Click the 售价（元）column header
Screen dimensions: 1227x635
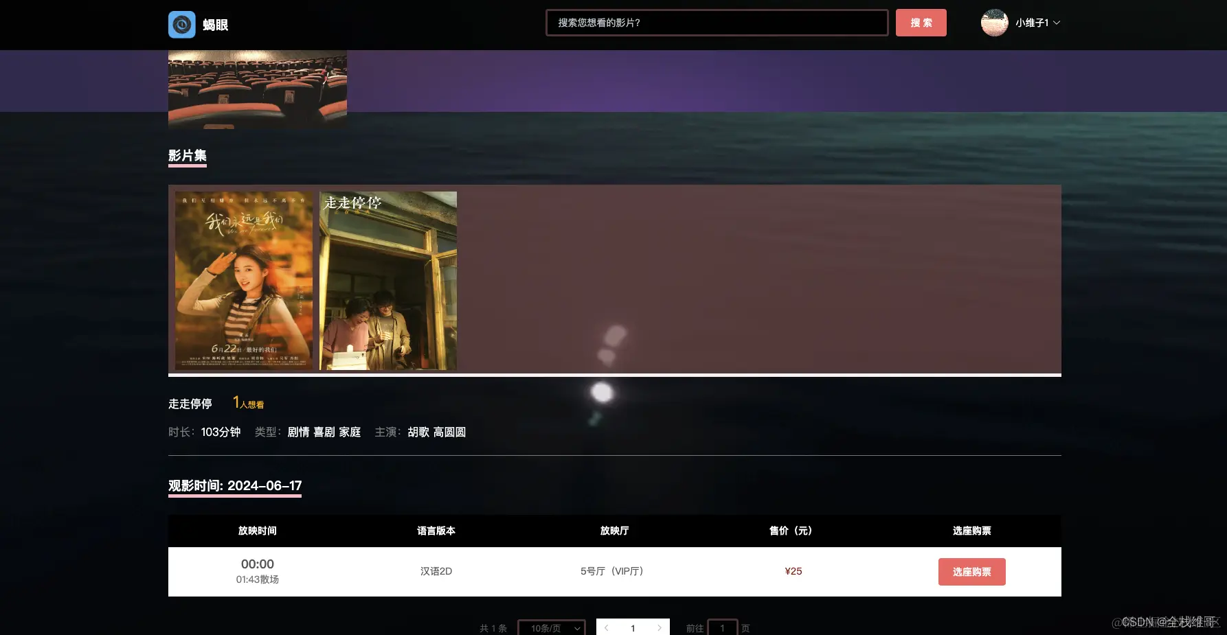pos(791,531)
